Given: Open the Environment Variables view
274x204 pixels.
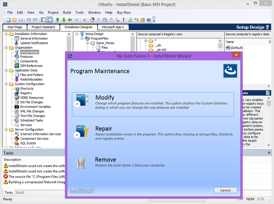Looking at the screenshot, I should click(35, 107).
